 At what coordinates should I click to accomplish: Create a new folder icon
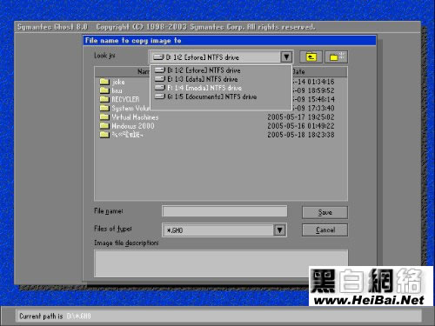(336, 57)
